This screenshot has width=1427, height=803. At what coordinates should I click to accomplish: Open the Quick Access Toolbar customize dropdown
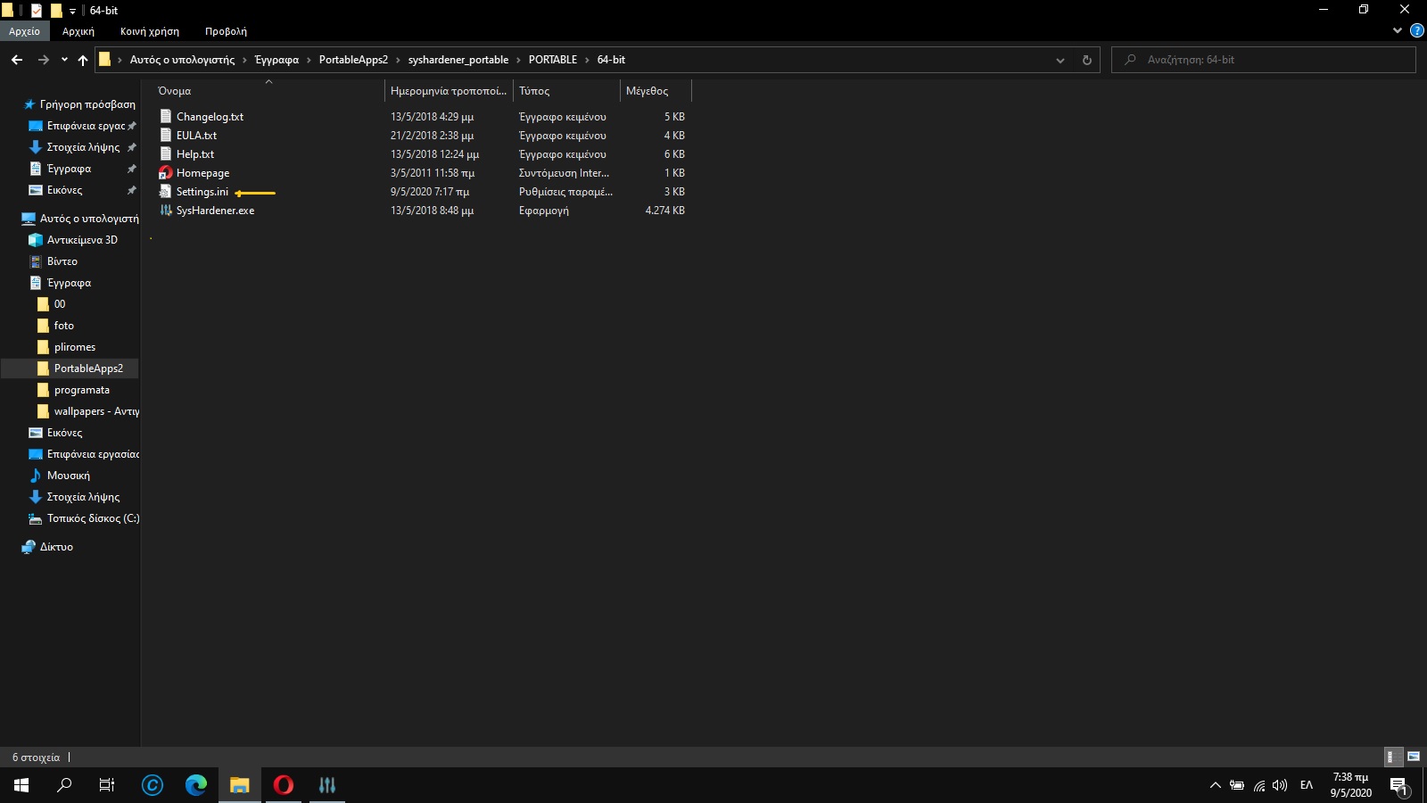[x=72, y=11]
